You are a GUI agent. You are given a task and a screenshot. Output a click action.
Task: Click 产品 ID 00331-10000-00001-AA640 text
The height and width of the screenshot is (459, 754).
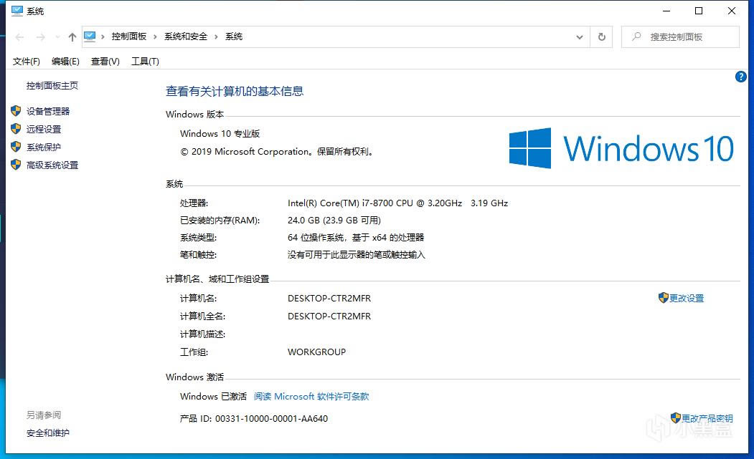[x=254, y=419]
